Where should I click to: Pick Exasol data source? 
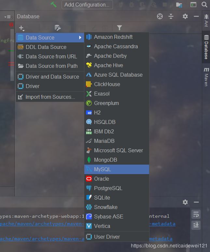(117, 94)
